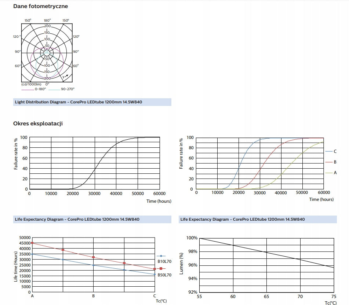Click the Dane fotometryczne heading

point(40,6)
